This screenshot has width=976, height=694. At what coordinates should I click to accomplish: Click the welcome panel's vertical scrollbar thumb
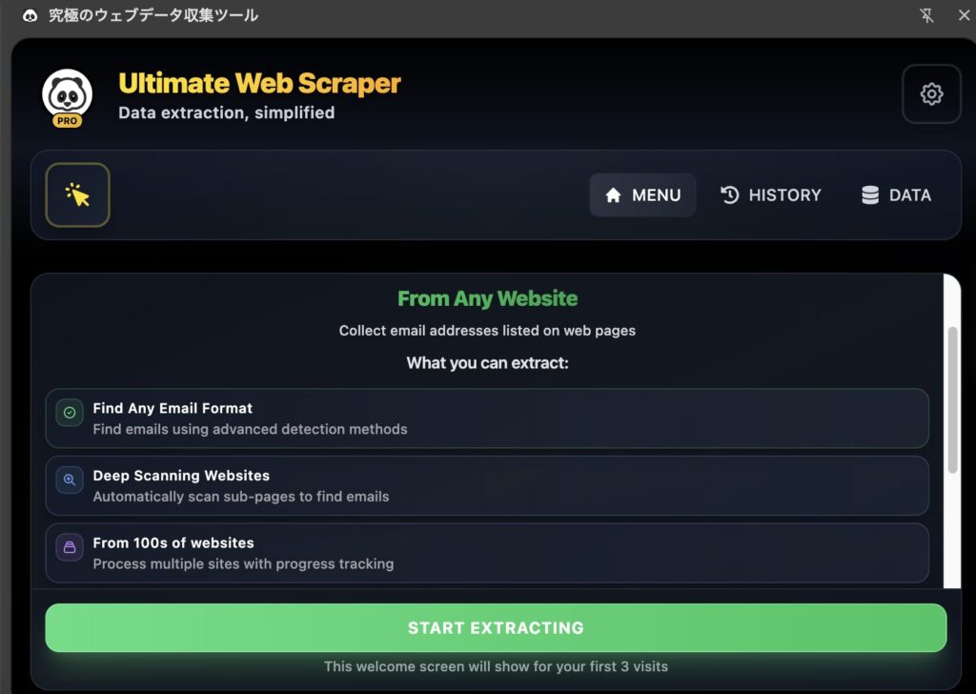click(x=951, y=398)
